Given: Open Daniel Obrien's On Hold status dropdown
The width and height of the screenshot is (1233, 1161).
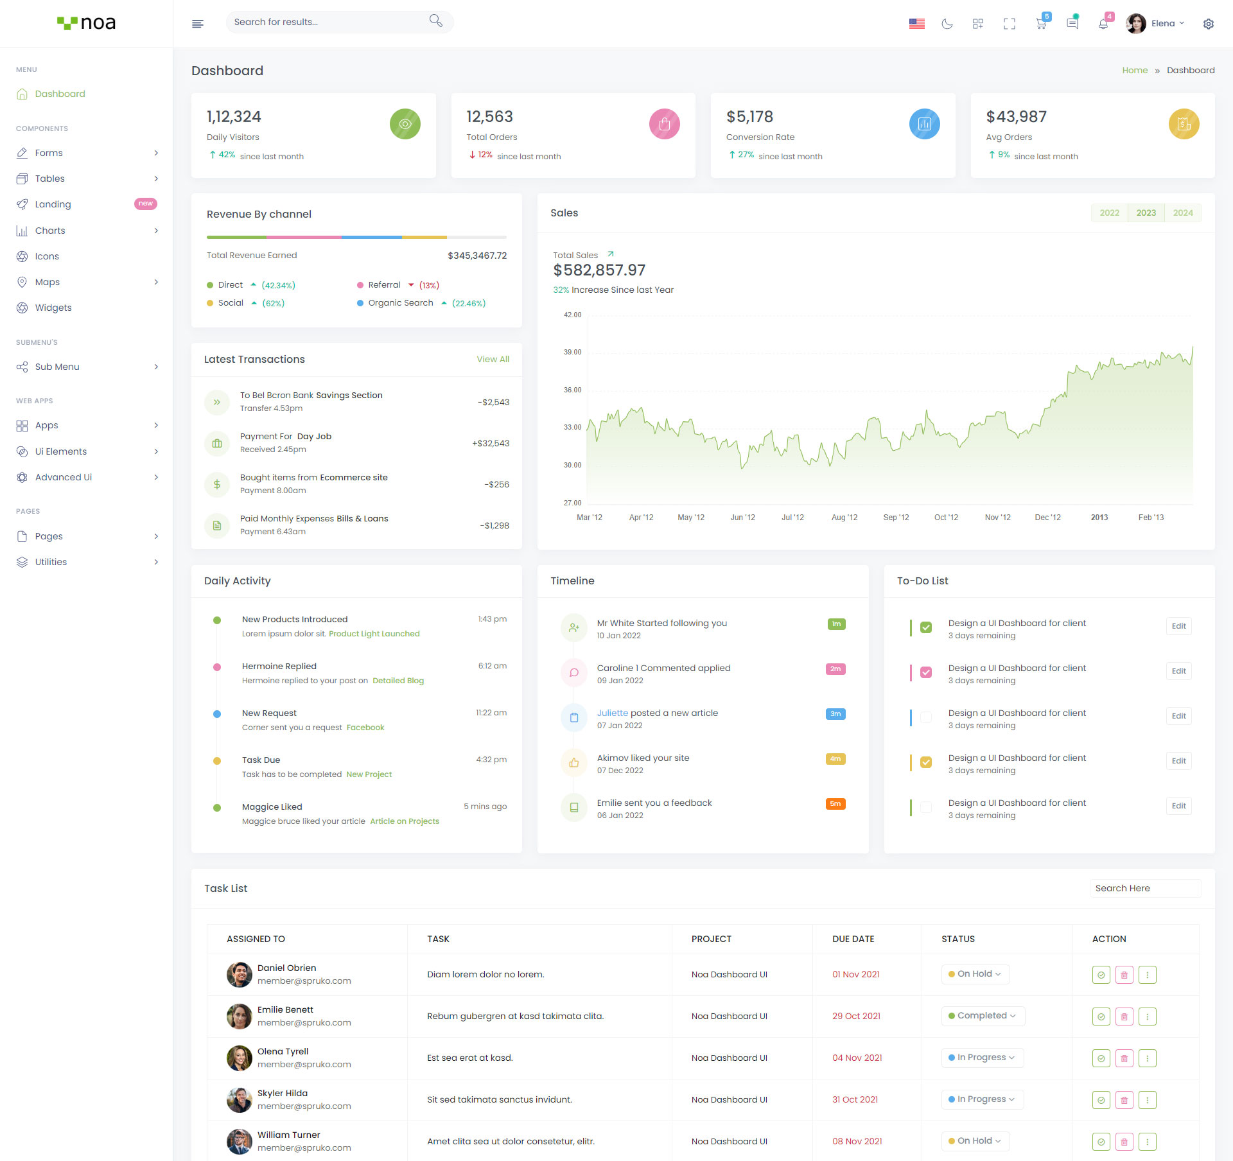Looking at the screenshot, I should point(975,974).
